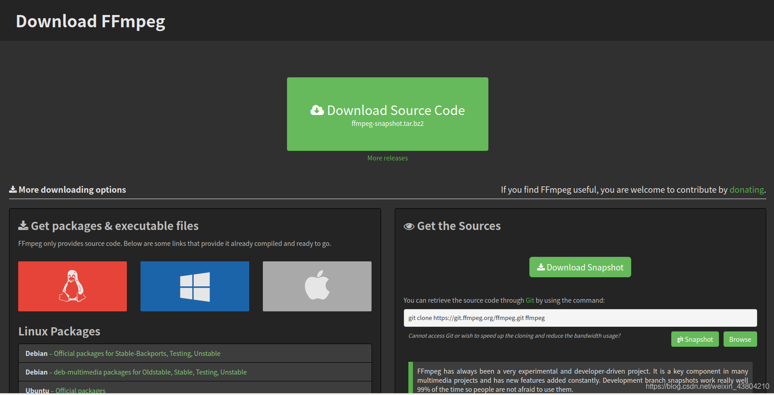Select the Linux penguin tile
The height and width of the screenshot is (395, 774).
coord(72,286)
